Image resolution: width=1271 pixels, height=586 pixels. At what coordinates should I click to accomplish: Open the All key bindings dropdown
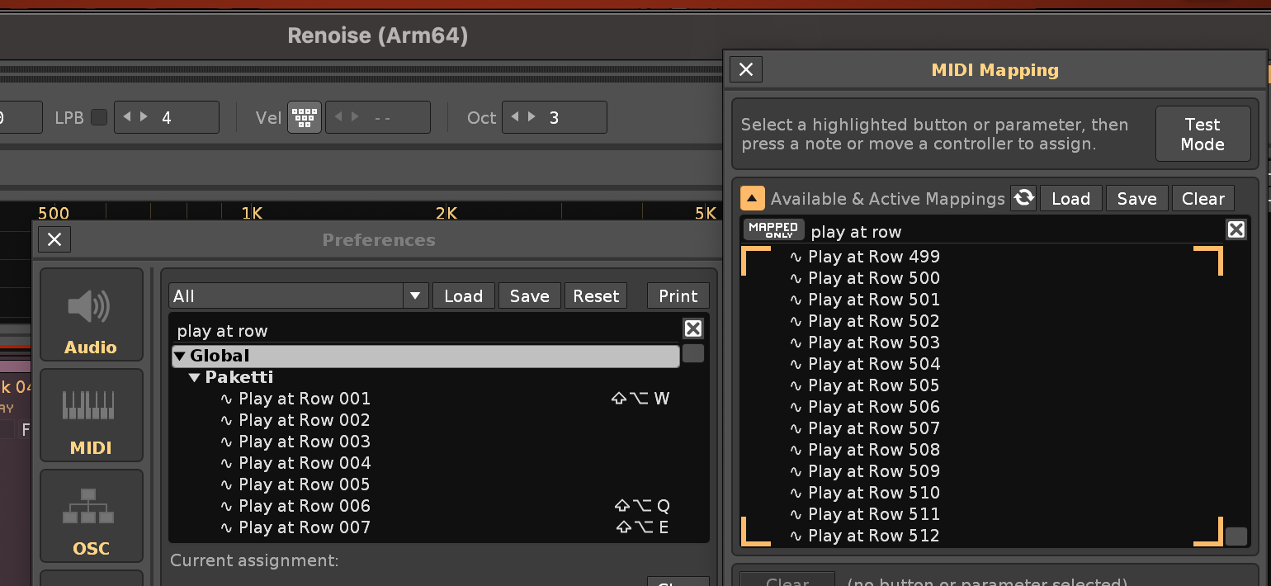point(415,296)
